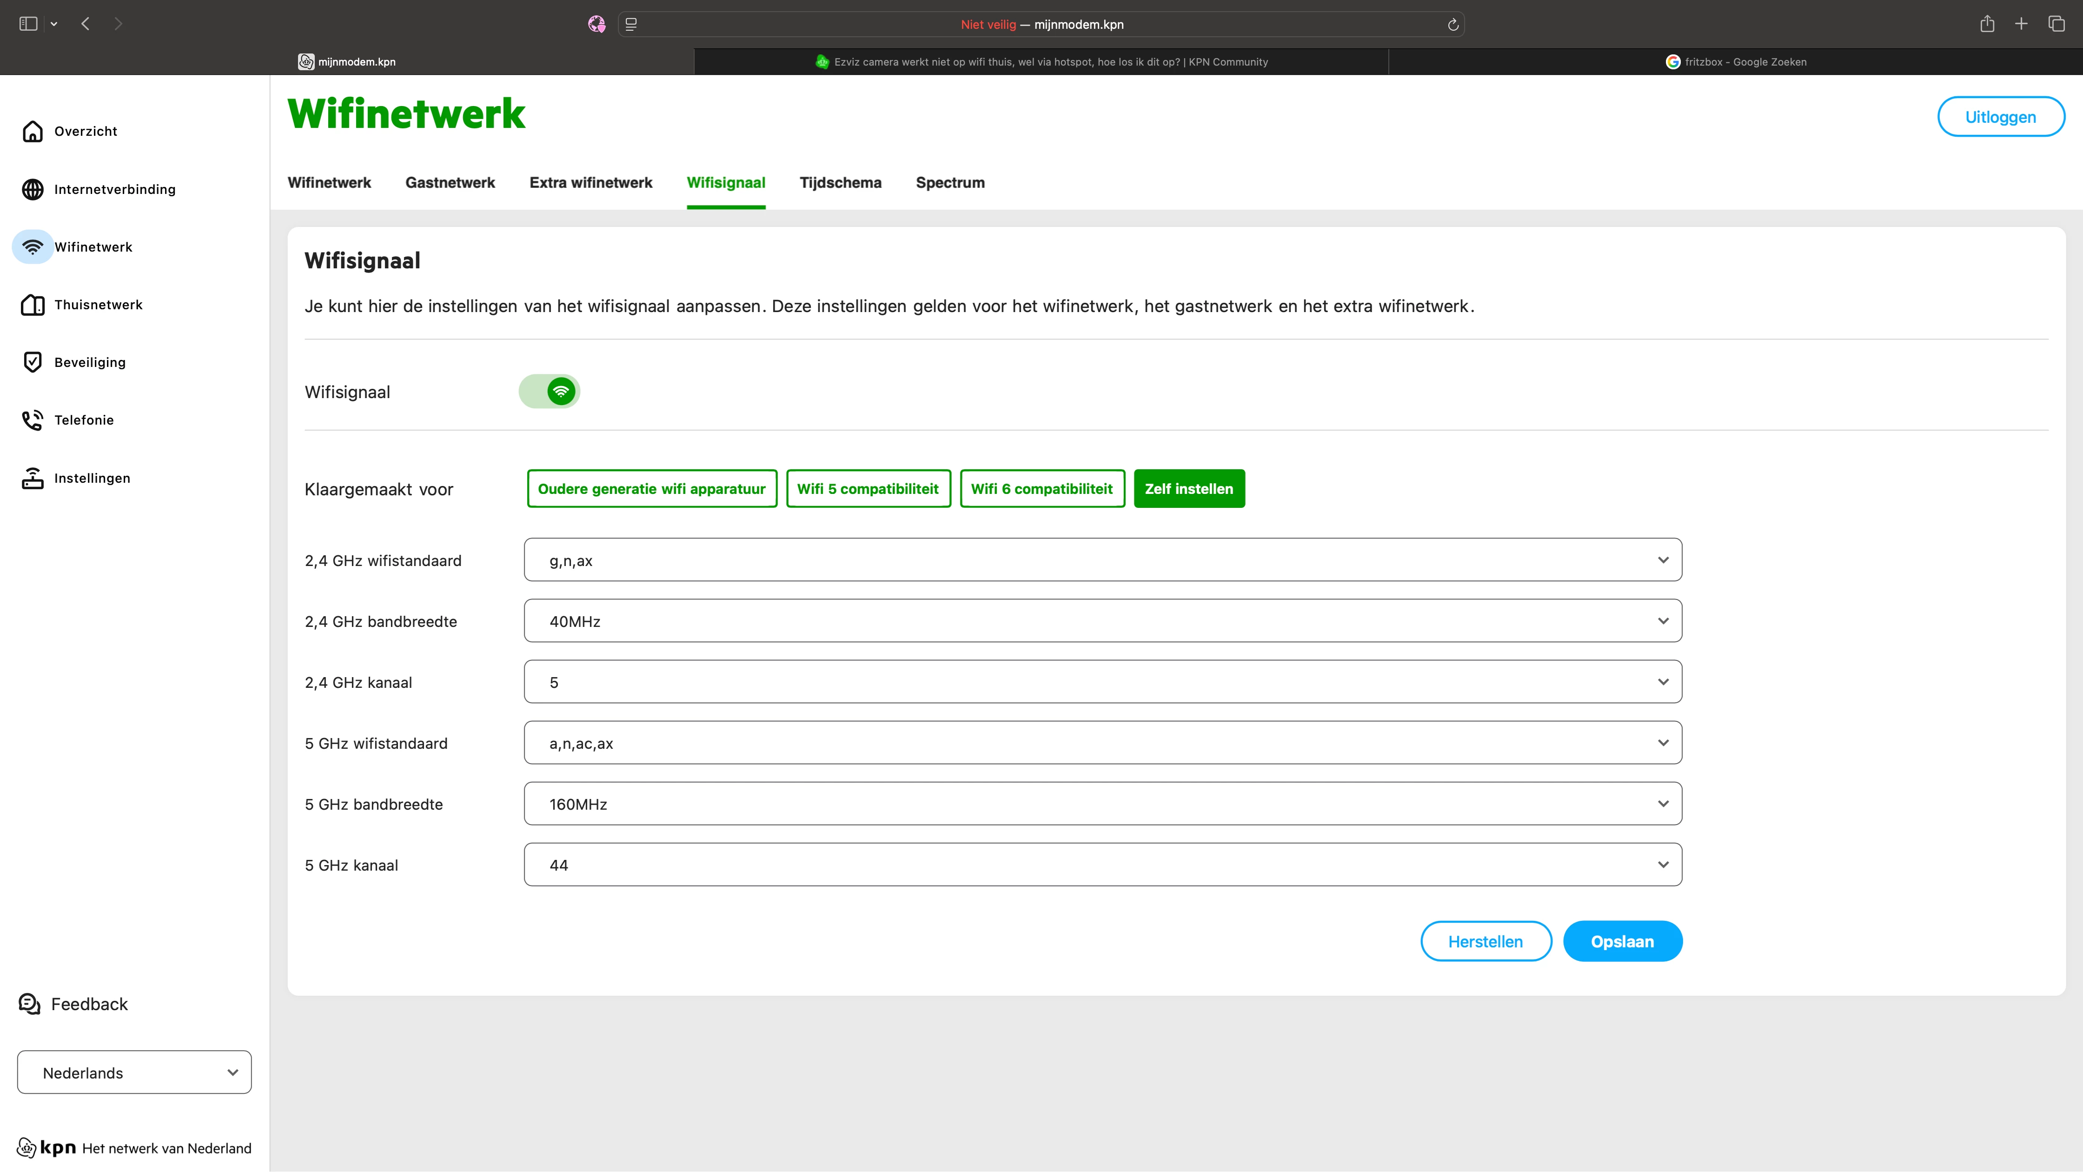Open the 5 GHz bandbreedte dropdown
This screenshot has height=1172, width=2083.
click(1102, 804)
